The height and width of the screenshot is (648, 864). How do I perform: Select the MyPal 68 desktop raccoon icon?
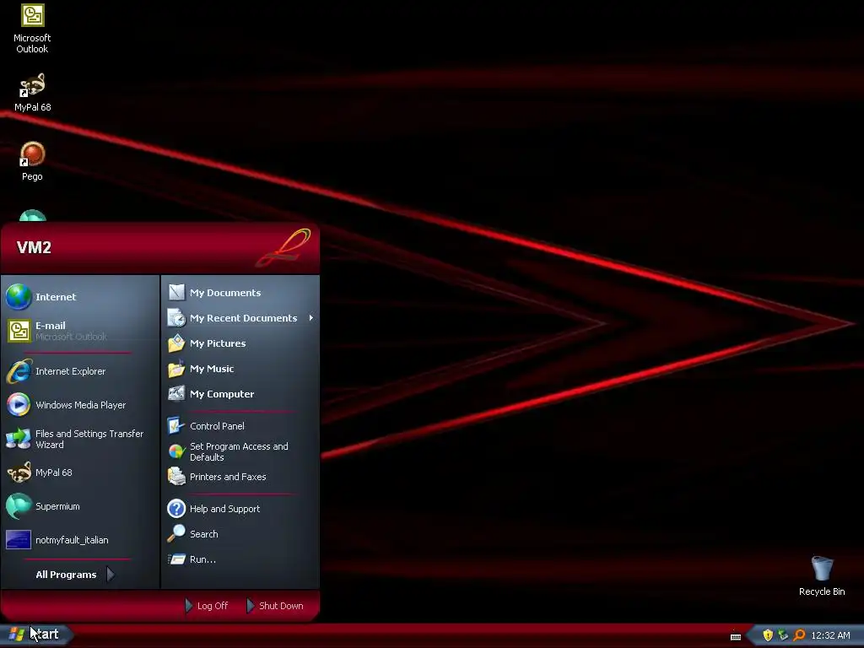point(32,85)
